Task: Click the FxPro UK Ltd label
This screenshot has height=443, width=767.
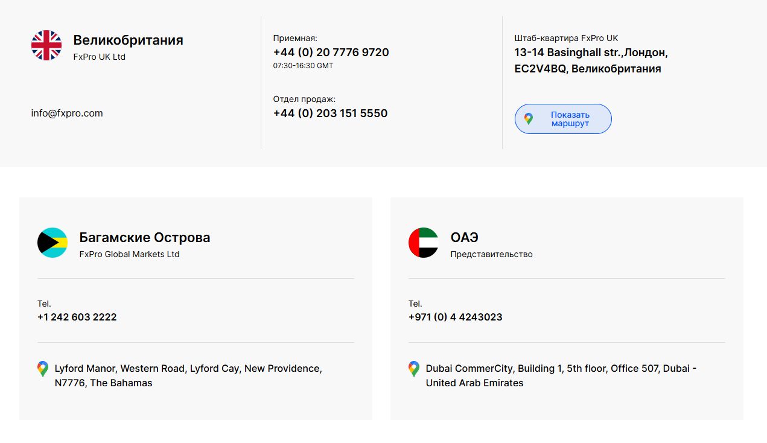Action: pyautogui.click(x=99, y=57)
